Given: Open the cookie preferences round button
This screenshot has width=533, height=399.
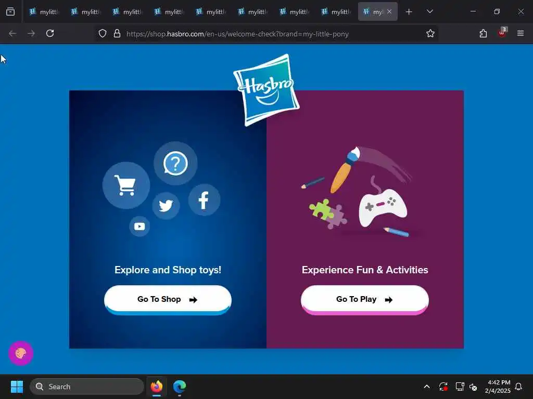Looking at the screenshot, I should pyautogui.click(x=21, y=353).
